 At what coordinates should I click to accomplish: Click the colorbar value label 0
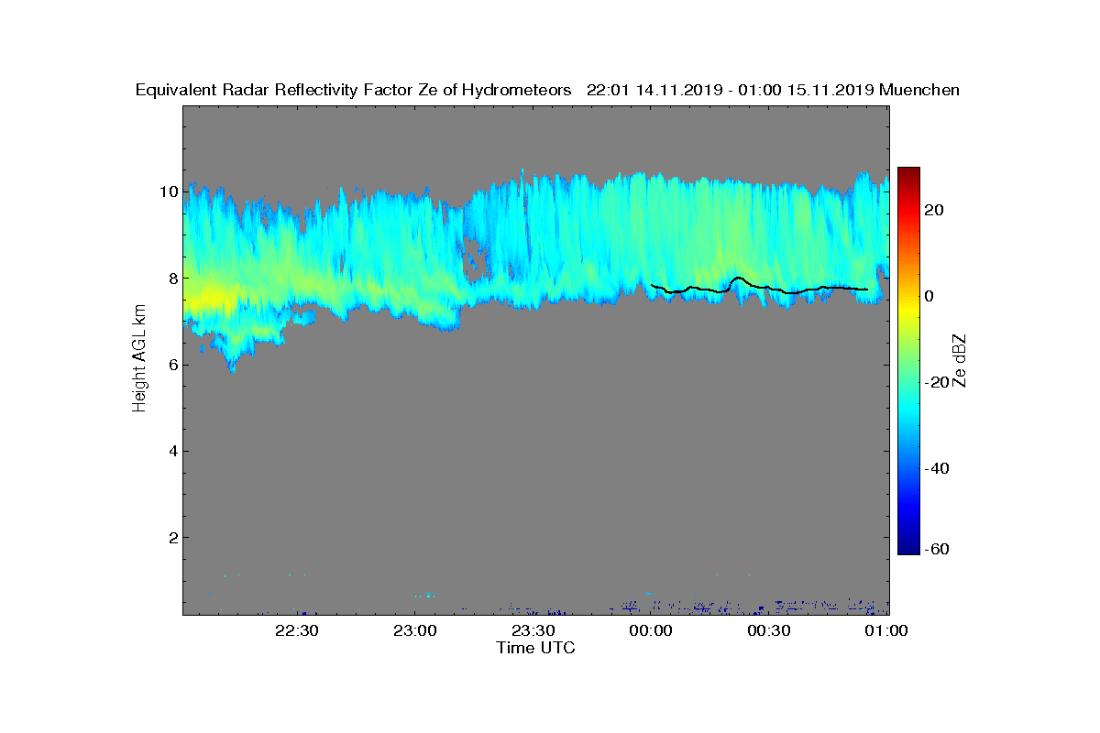tap(929, 296)
